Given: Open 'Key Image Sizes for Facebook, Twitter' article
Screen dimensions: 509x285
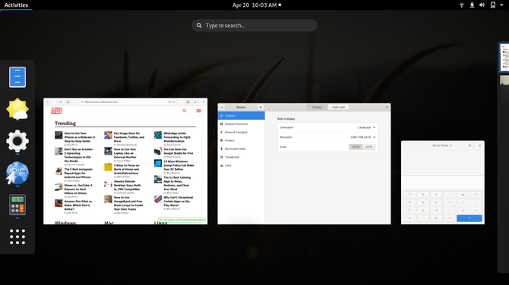Looking at the screenshot, I should [x=129, y=137].
